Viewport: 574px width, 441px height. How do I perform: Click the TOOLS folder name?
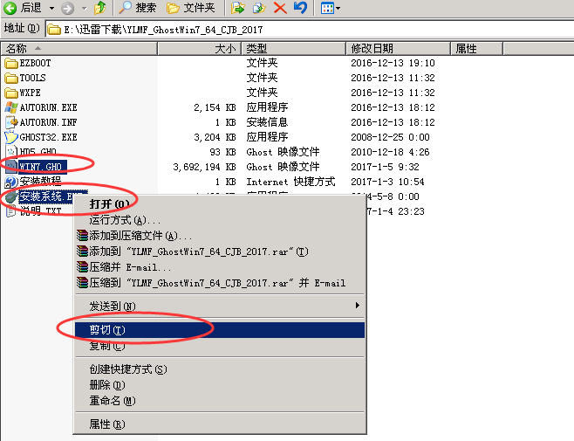32,78
